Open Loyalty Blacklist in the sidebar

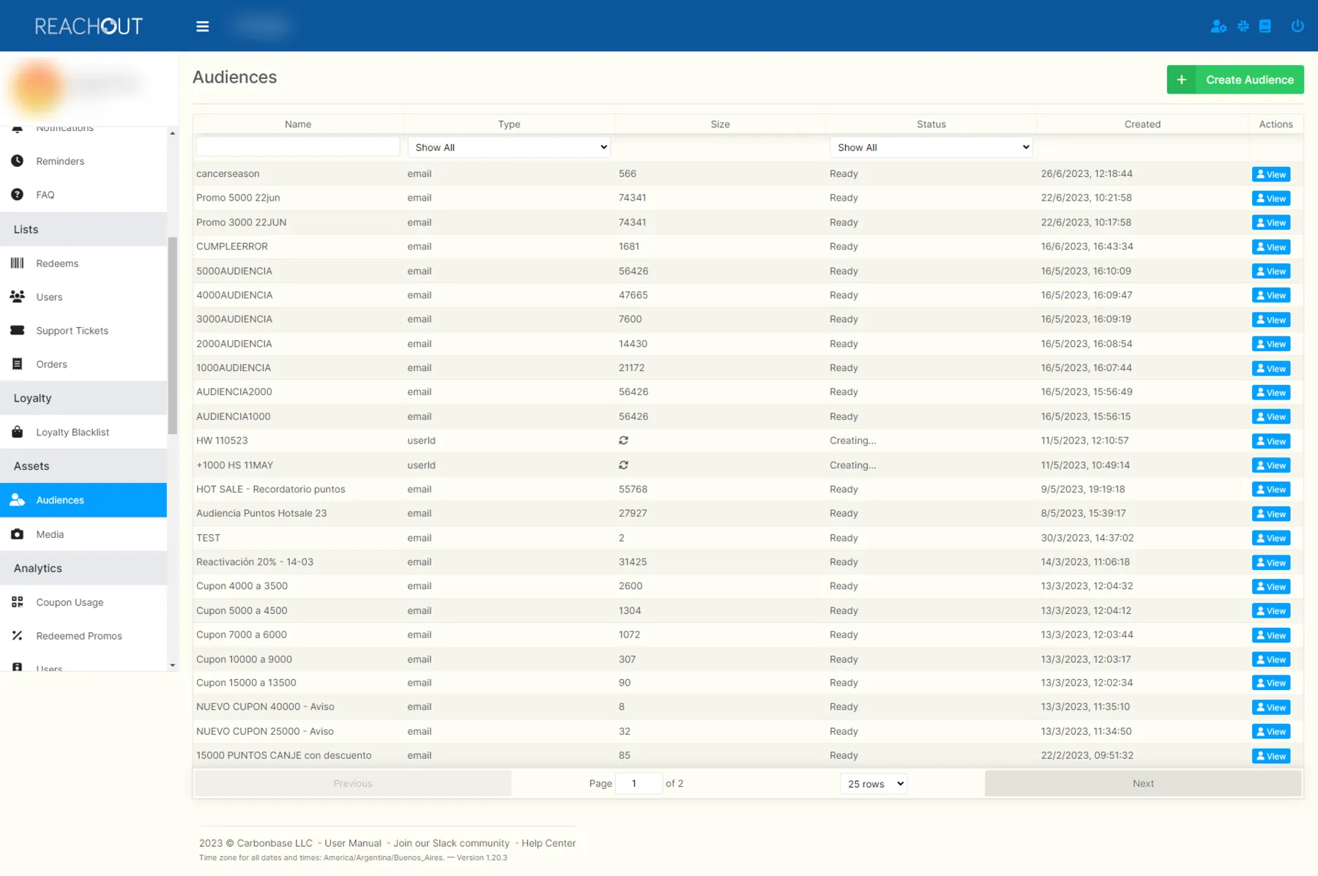pyautogui.click(x=83, y=432)
